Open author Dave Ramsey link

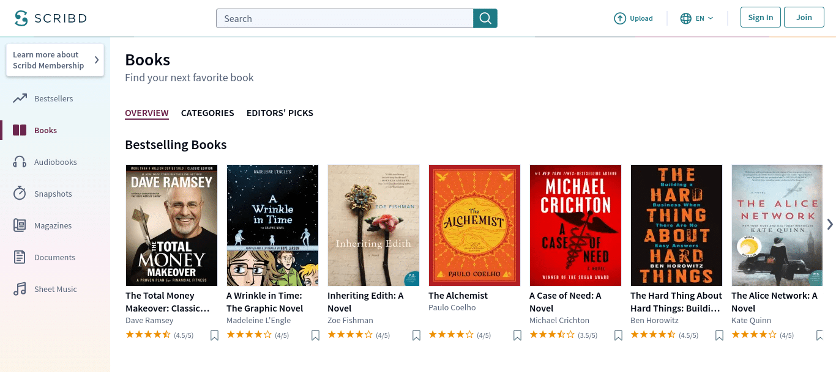[x=149, y=320]
